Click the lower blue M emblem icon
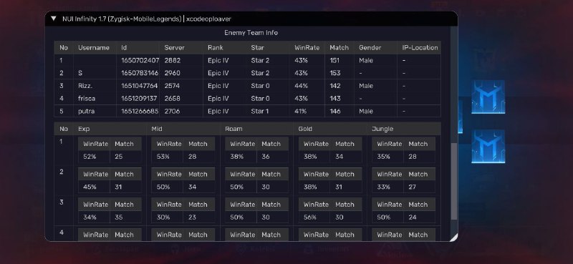573x264 pixels. pyautogui.click(x=488, y=146)
